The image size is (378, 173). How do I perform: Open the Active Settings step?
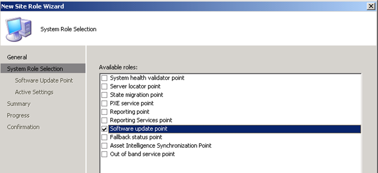coord(34,92)
